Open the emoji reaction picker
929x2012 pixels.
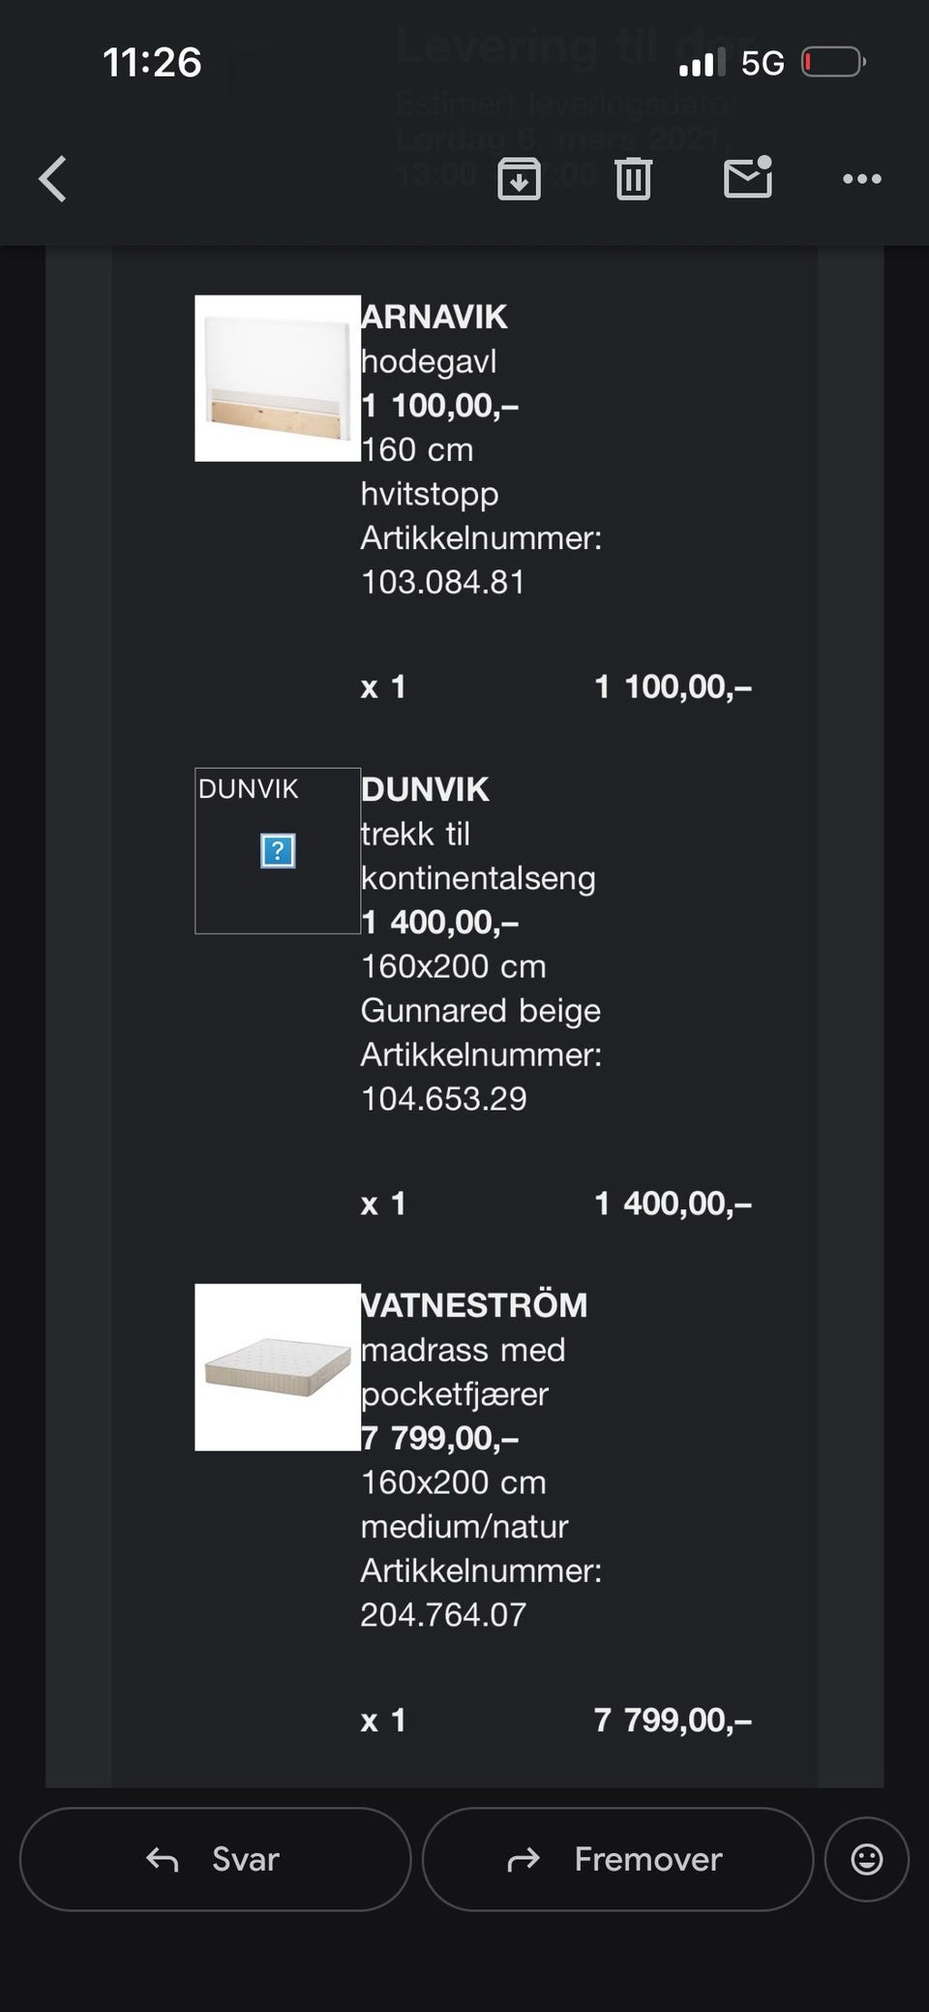pos(866,1859)
